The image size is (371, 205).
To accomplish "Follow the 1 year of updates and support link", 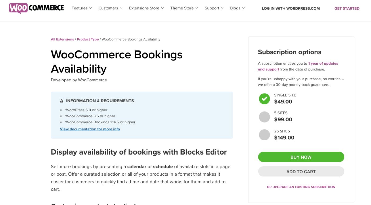I will pyautogui.click(x=298, y=66).
